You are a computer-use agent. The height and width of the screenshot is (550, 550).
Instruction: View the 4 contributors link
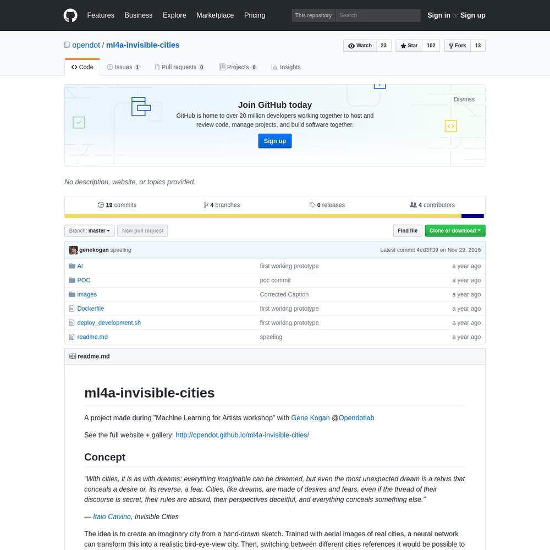tap(432, 205)
